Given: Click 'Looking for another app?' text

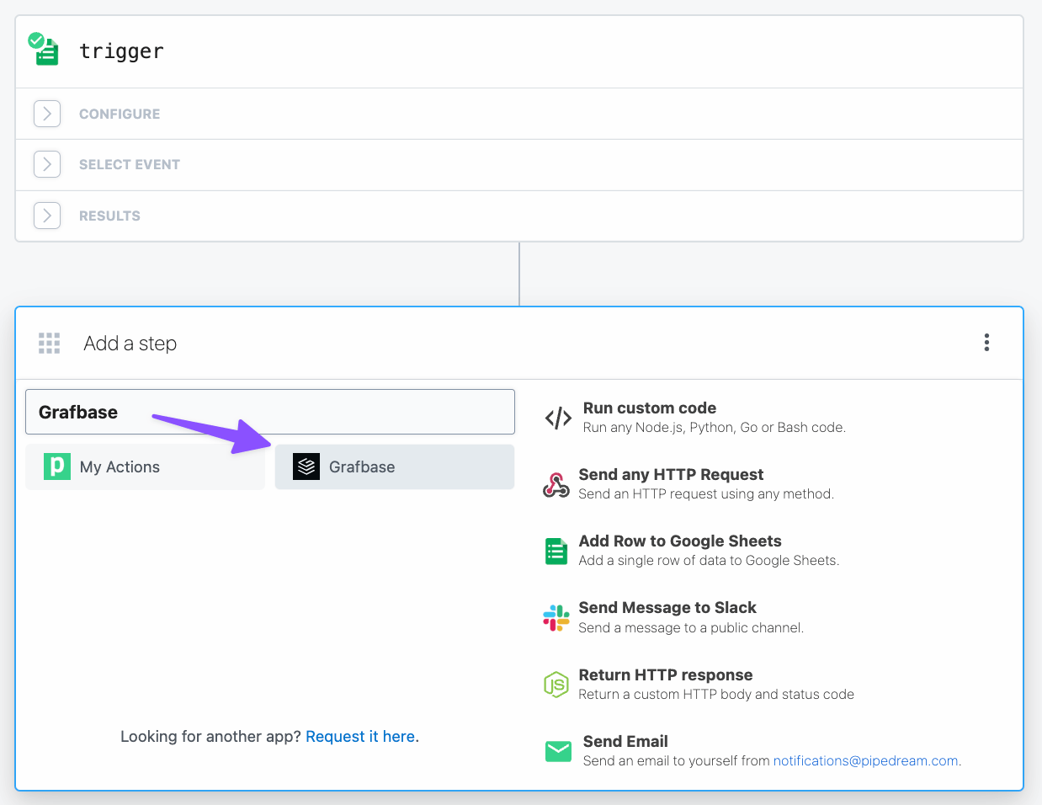Looking at the screenshot, I should 210,736.
